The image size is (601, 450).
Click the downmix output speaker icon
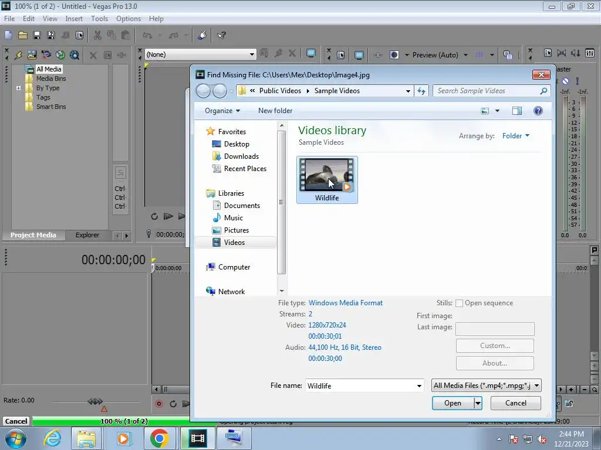tap(575, 53)
